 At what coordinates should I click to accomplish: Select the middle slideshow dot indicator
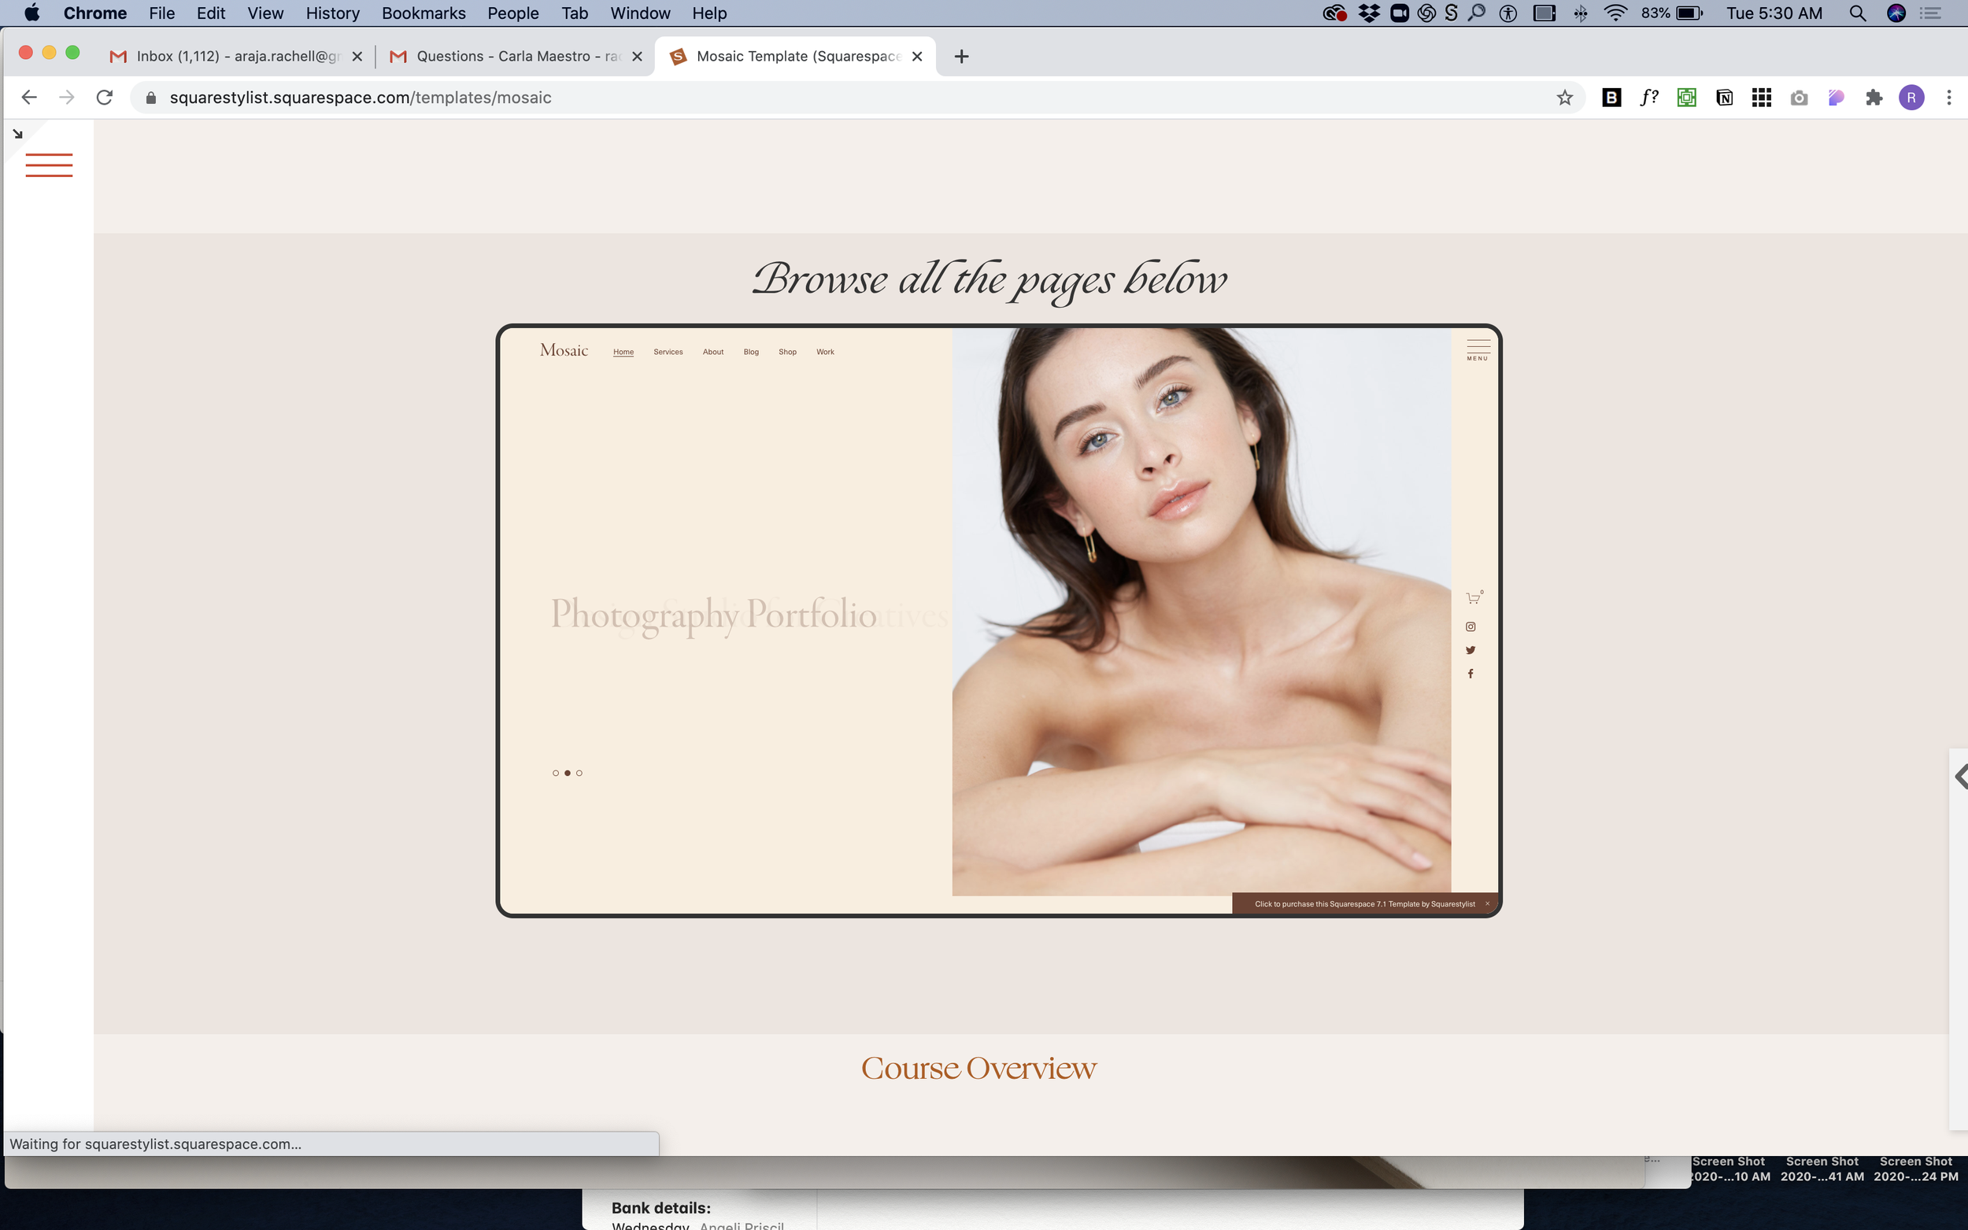[567, 773]
